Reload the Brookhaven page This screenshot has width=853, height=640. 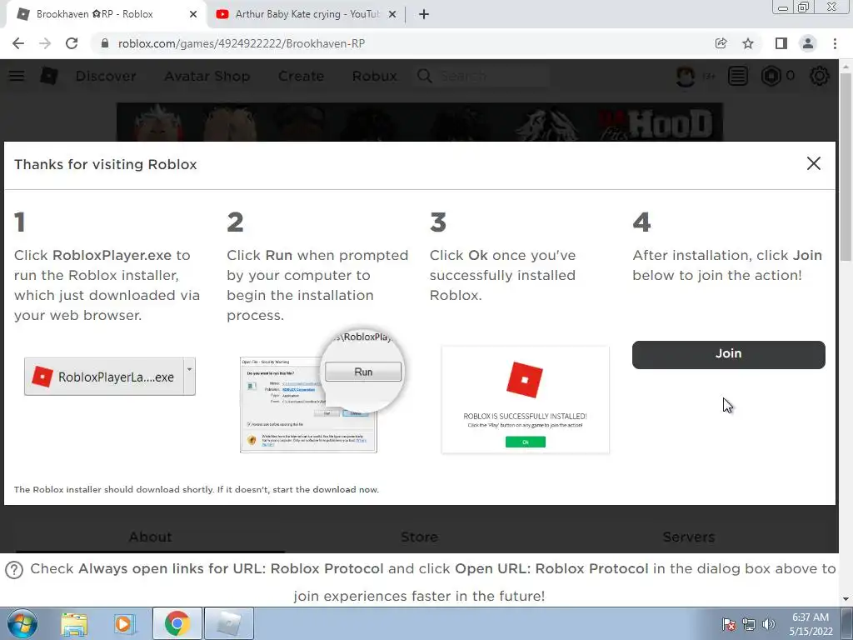pyautogui.click(x=72, y=43)
